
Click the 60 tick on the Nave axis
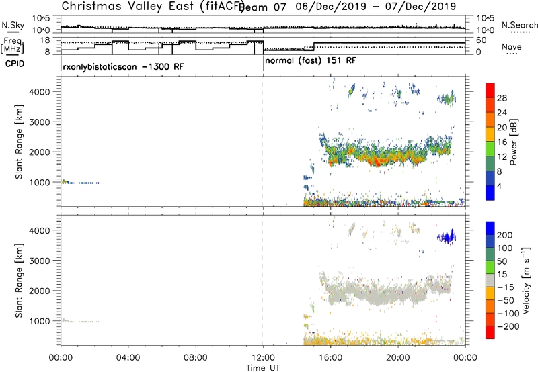(x=482, y=40)
